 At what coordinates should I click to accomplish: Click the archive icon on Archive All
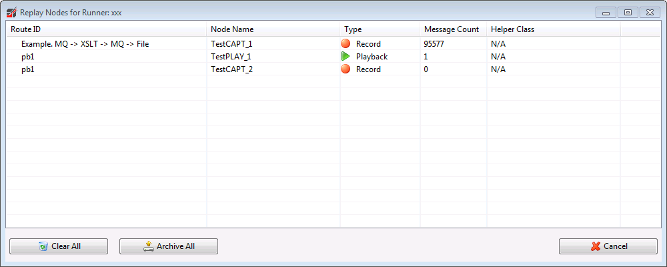[149, 246]
